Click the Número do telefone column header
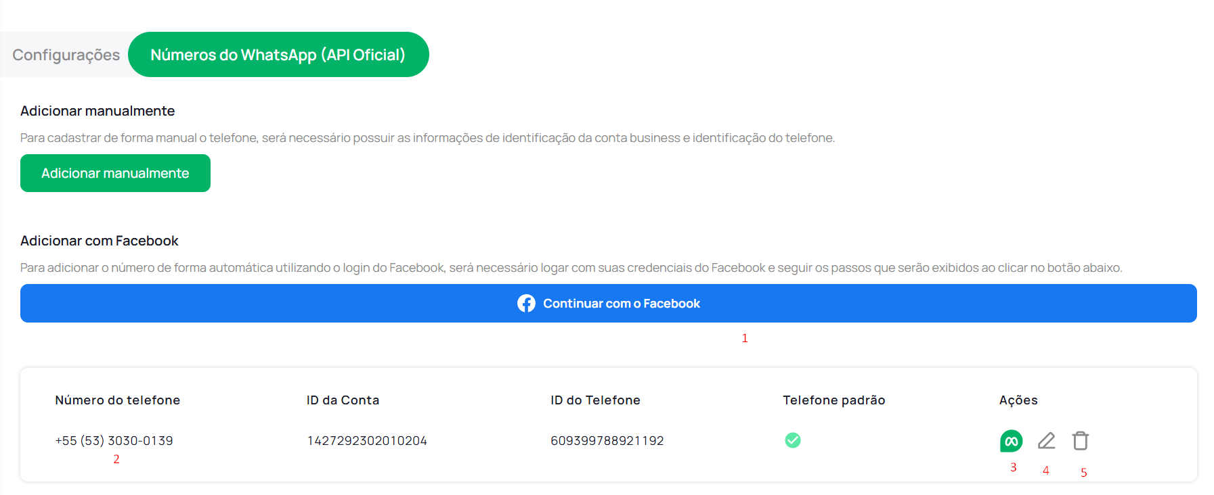Screen dimensions: 1214x495 pyautogui.click(x=117, y=400)
